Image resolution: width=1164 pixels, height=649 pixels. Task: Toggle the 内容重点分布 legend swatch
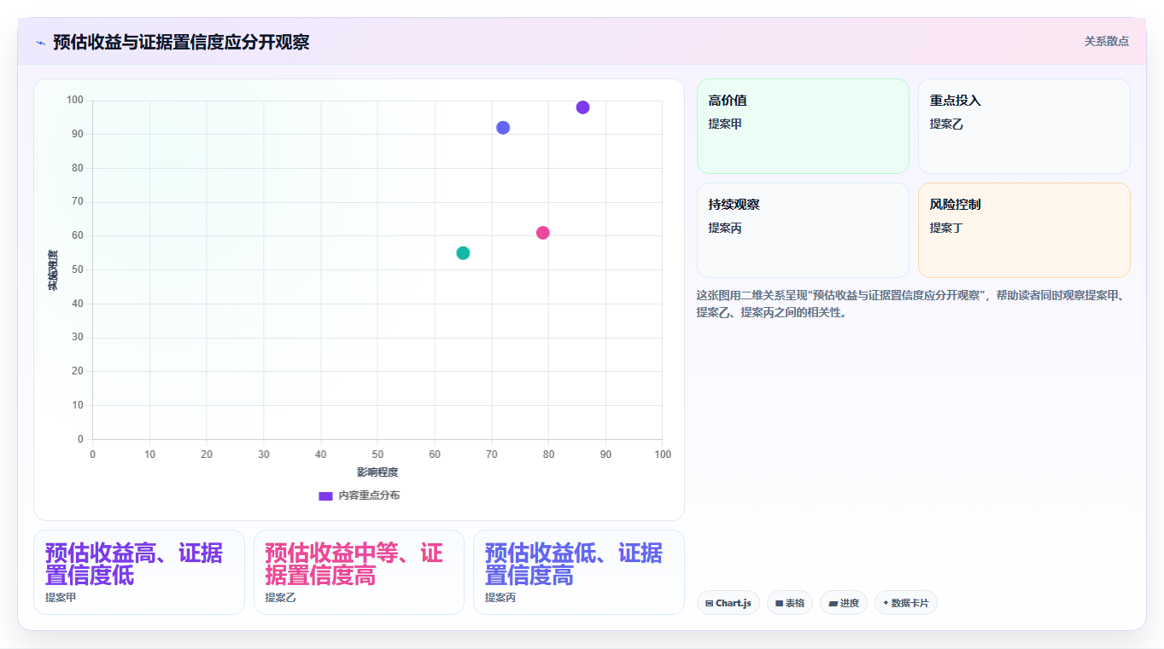pyautogui.click(x=325, y=495)
